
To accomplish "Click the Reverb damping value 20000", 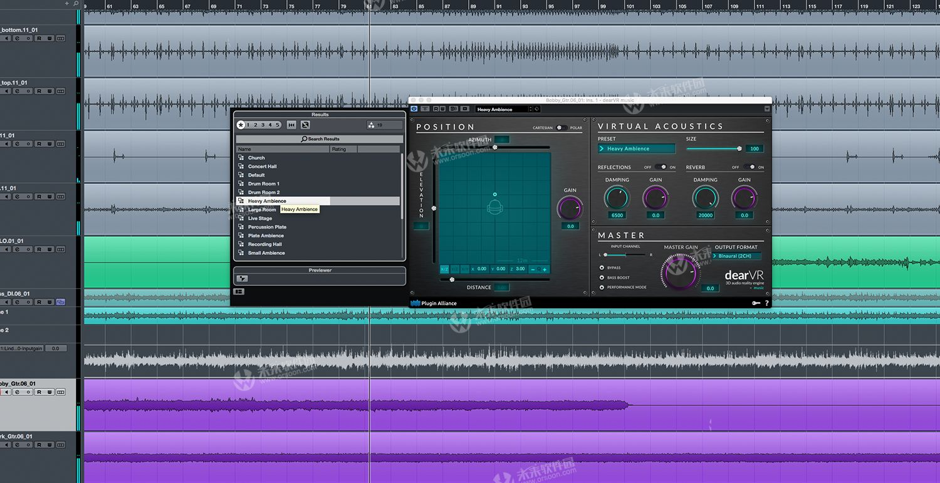I will 705,215.
